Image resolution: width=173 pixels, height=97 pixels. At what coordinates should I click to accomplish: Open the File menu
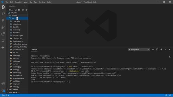click(x=7, y=2)
